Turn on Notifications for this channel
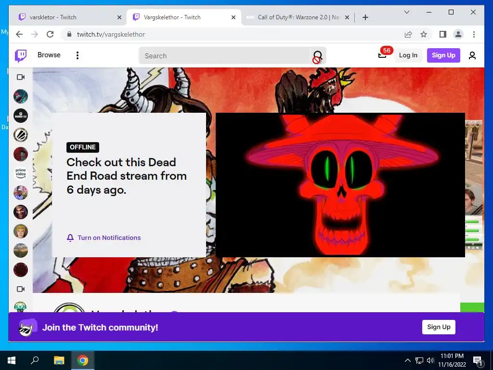Image resolution: width=493 pixels, height=370 pixels. pyautogui.click(x=104, y=238)
